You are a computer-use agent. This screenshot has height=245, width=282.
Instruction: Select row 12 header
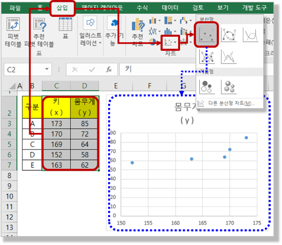pyautogui.click(x=9, y=217)
